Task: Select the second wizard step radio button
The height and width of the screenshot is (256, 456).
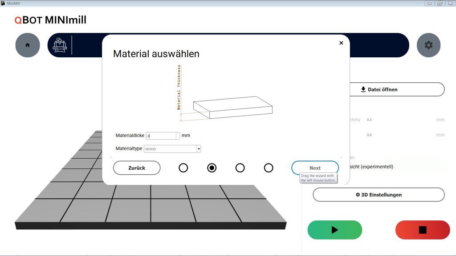Action: tap(212, 168)
